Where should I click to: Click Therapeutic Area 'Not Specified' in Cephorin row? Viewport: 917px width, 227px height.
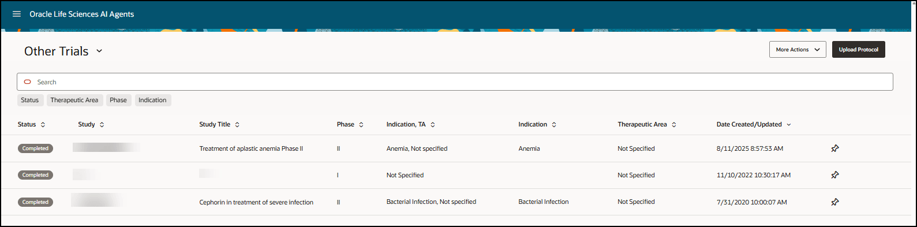[x=636, y=202]
